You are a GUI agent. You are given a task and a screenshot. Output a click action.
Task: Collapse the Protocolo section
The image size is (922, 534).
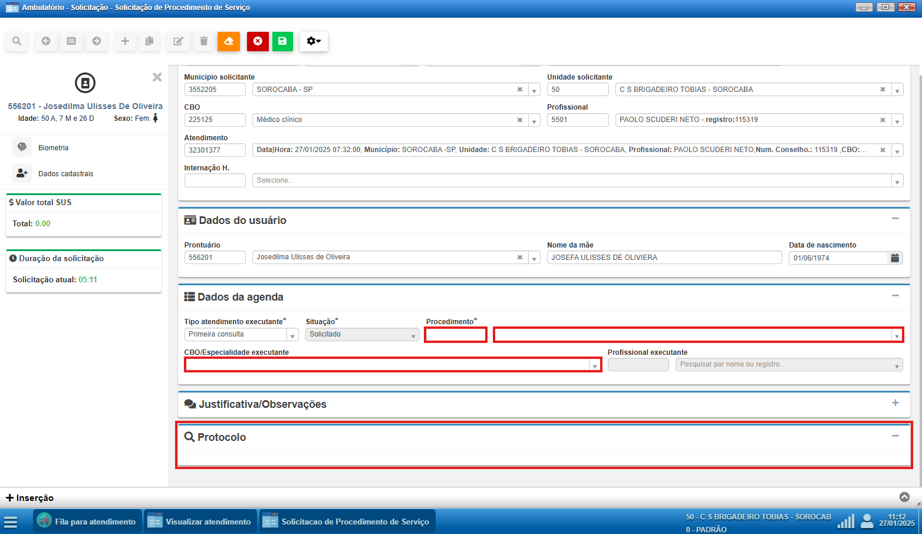895,436
